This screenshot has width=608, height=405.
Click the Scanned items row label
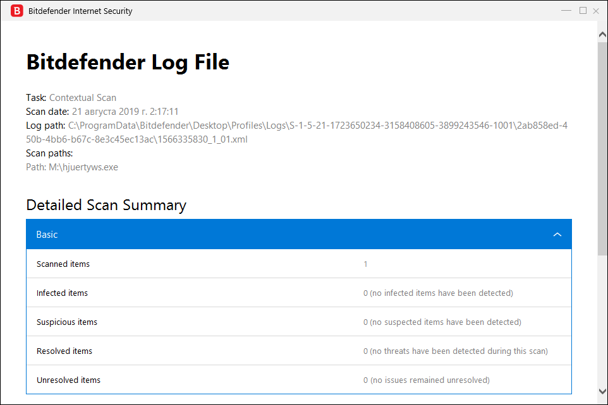click(63, 264)
